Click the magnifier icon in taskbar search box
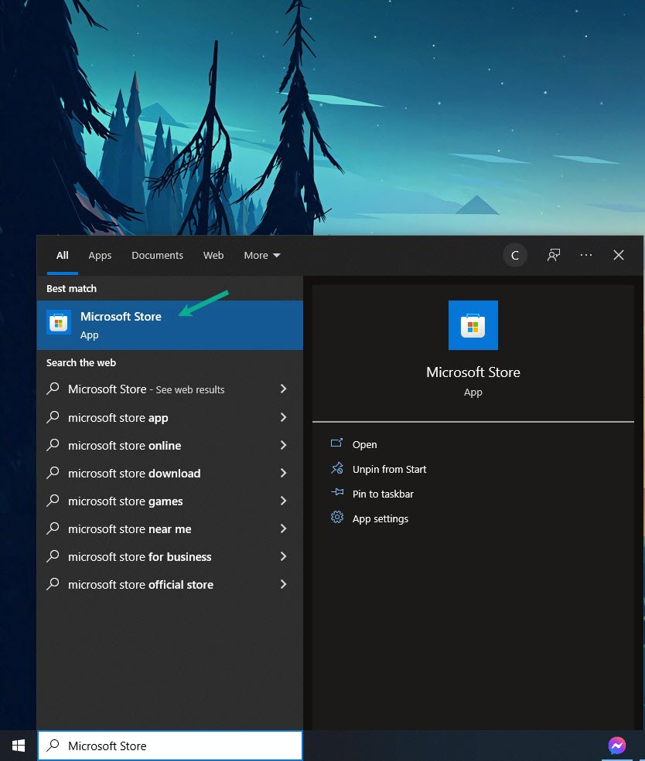The height and width of the screenshot is (761, 645). point(53,745)
